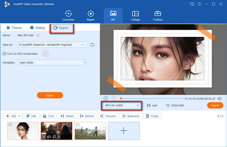Screen dimensions: 227x147
Task: Select the woman portrait clip thumbnail
Action: 23,131
